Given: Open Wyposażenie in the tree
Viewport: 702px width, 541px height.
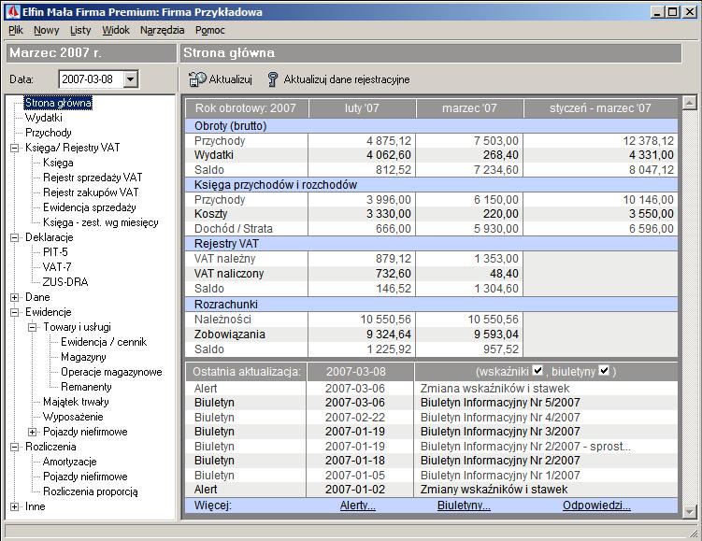Looking at the screenshot, I should [x=74, y=417].
